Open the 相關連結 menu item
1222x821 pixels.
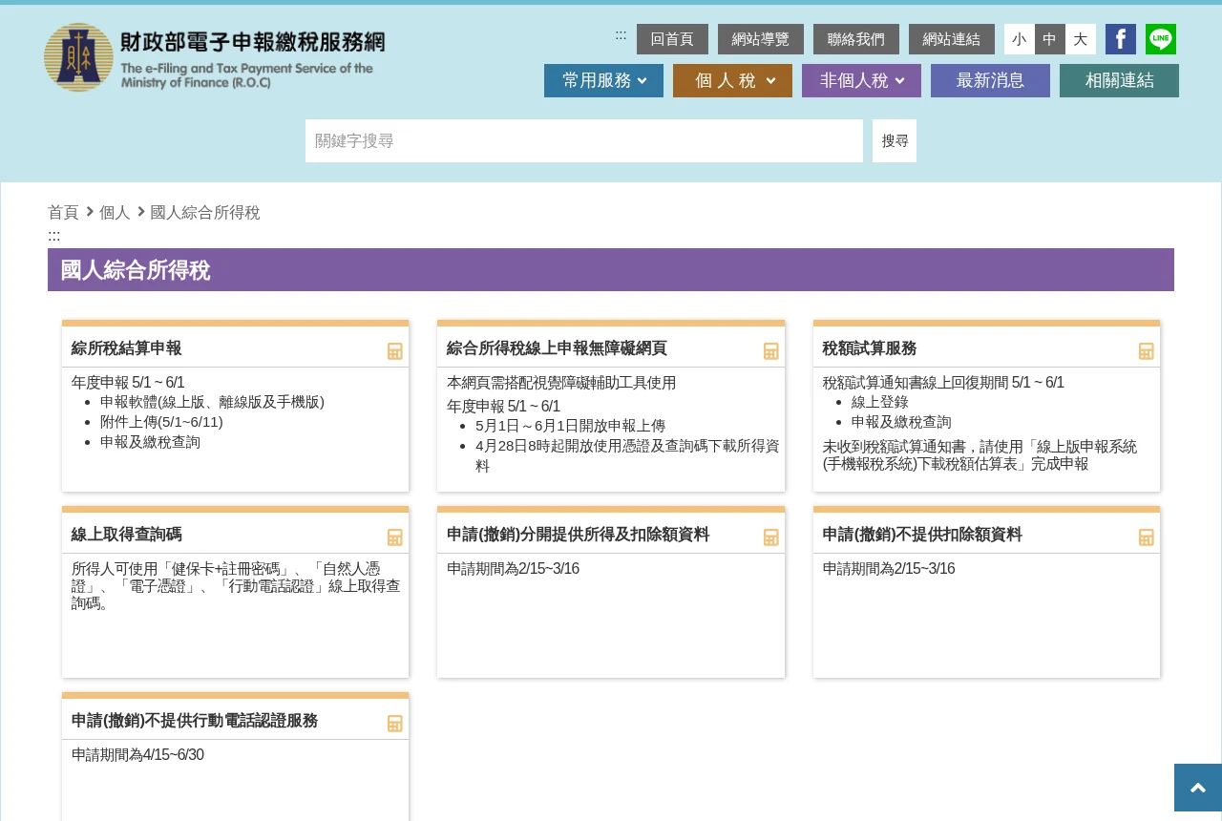1119,80
